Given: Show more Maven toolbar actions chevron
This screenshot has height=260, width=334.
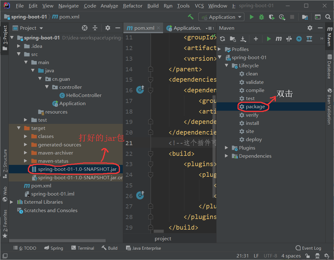Looking at the screenshot, I should 322,38.
